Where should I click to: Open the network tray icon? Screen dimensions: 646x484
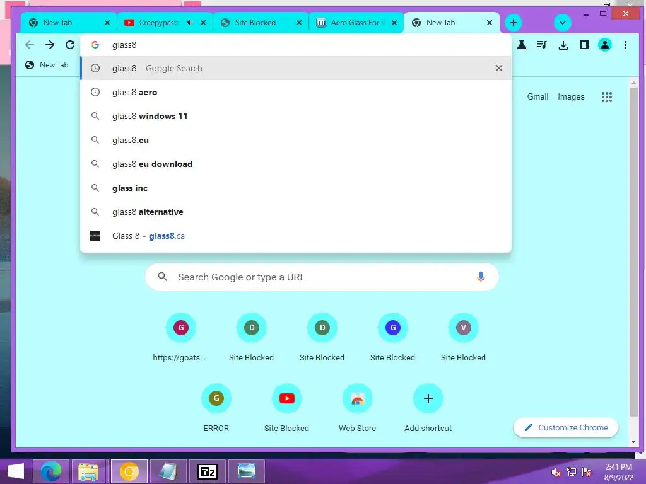pos(572,472)
